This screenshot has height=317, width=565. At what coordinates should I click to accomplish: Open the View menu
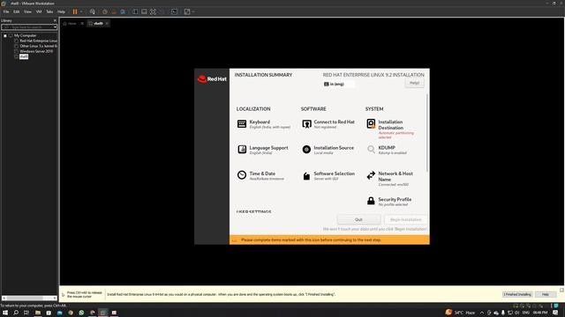tap(27, 11)
